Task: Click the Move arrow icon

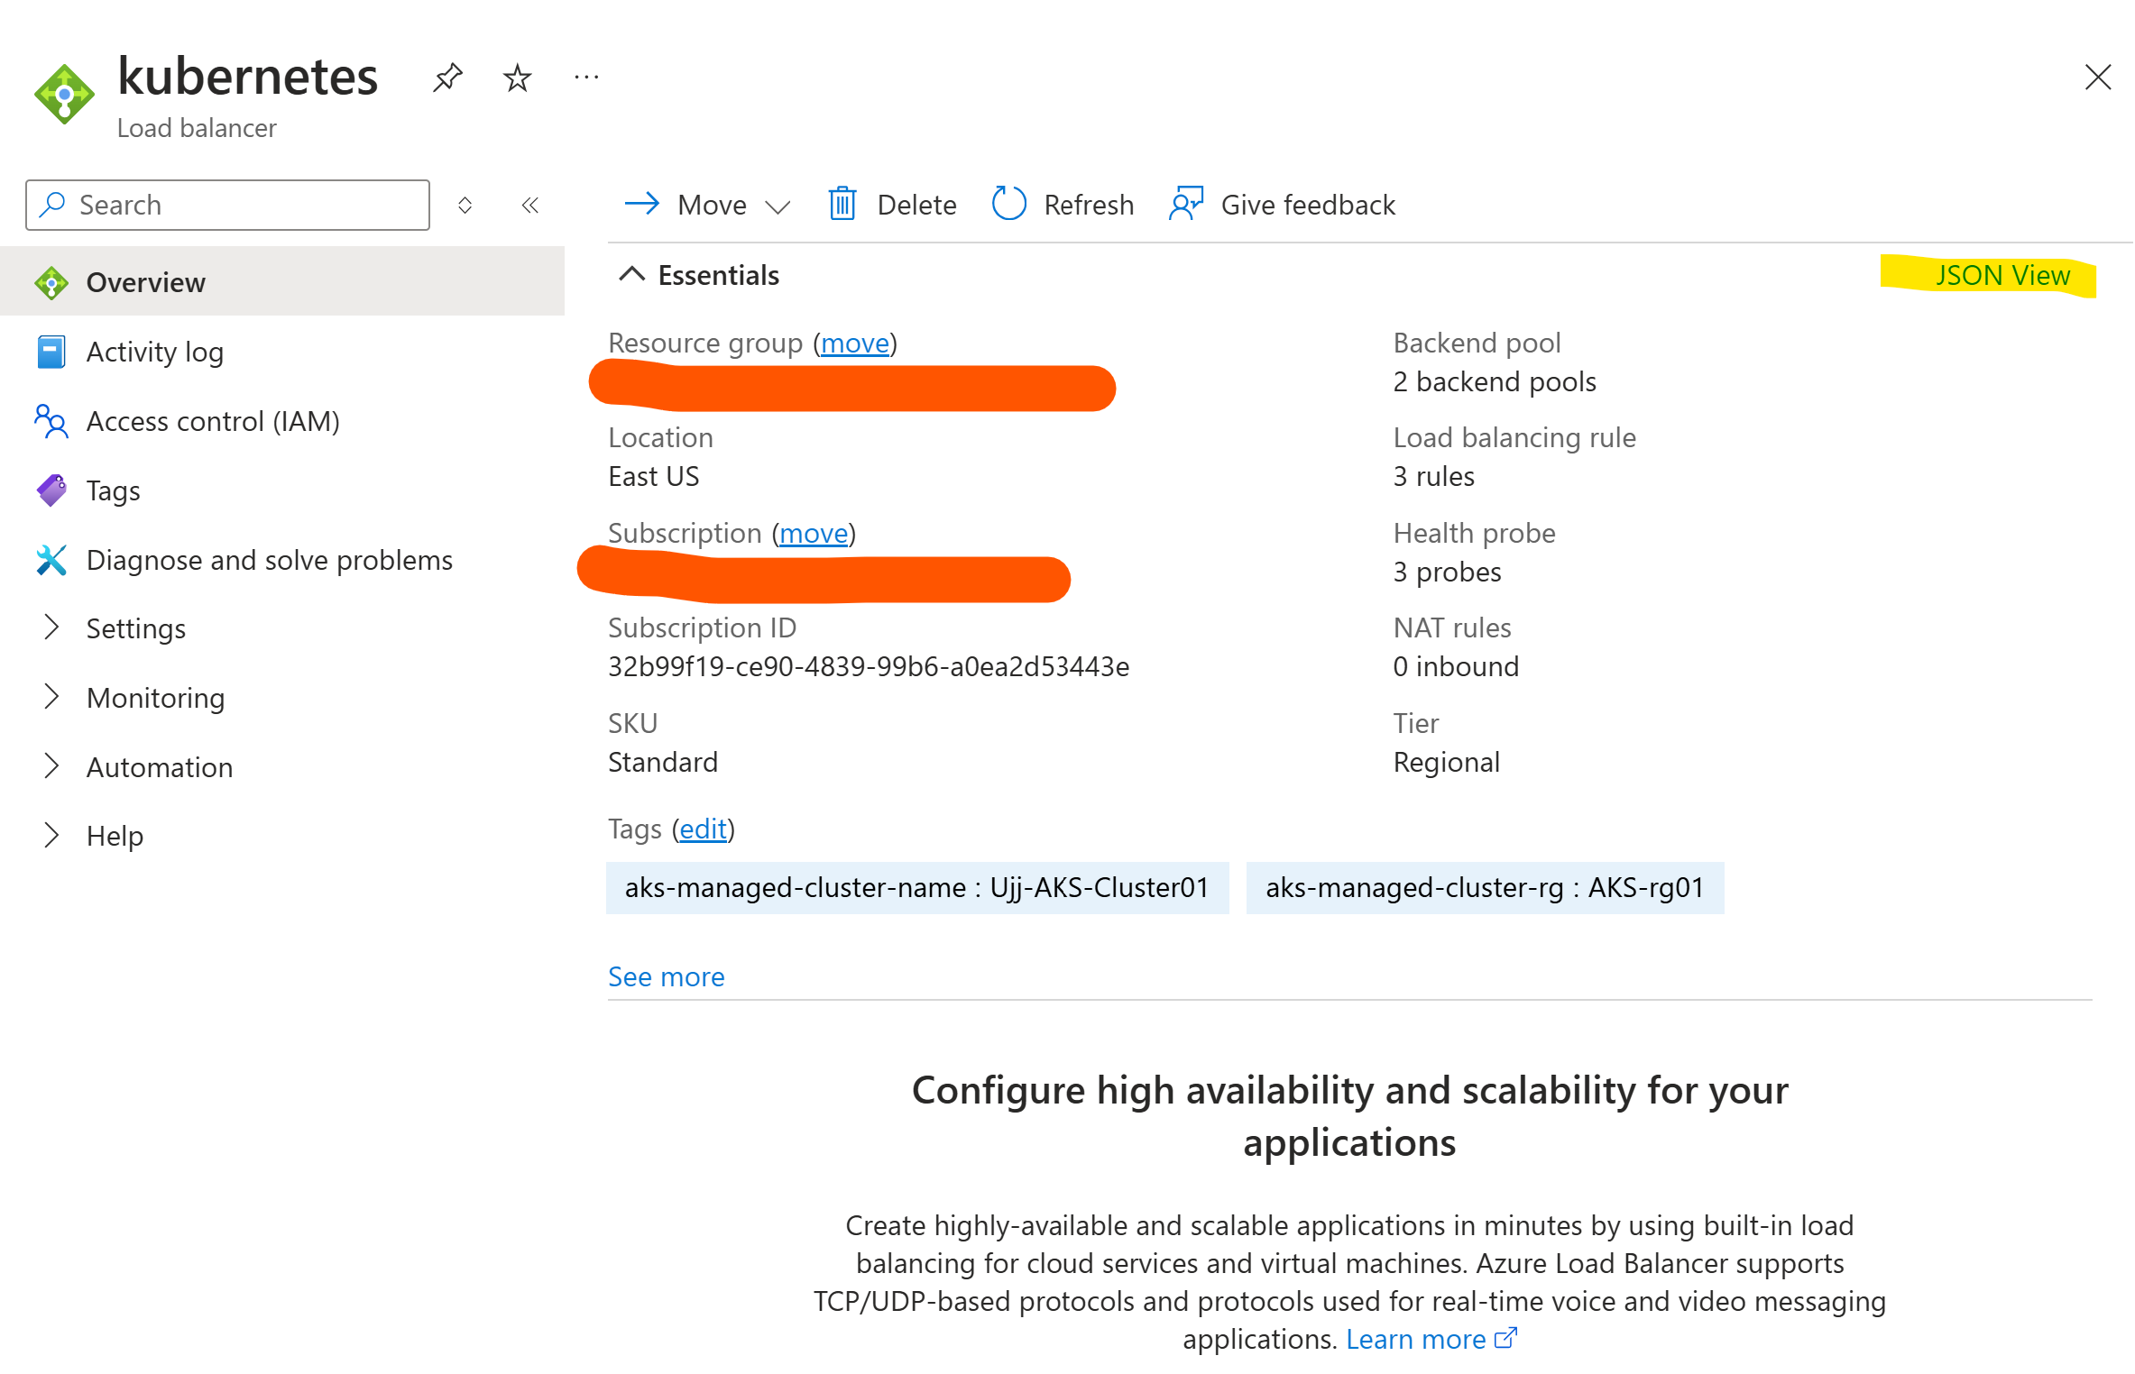Action: (x=642, y=204)
